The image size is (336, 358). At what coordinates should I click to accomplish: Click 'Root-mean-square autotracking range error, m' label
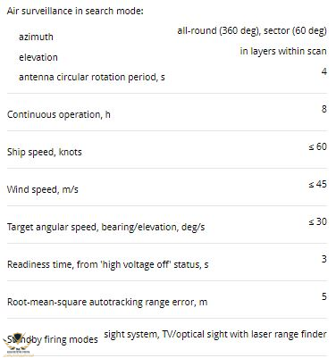click(107, 302)
